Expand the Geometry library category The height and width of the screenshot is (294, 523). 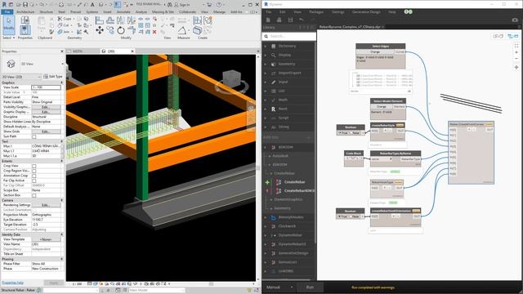pyautogui.click(x=266, y=64)
